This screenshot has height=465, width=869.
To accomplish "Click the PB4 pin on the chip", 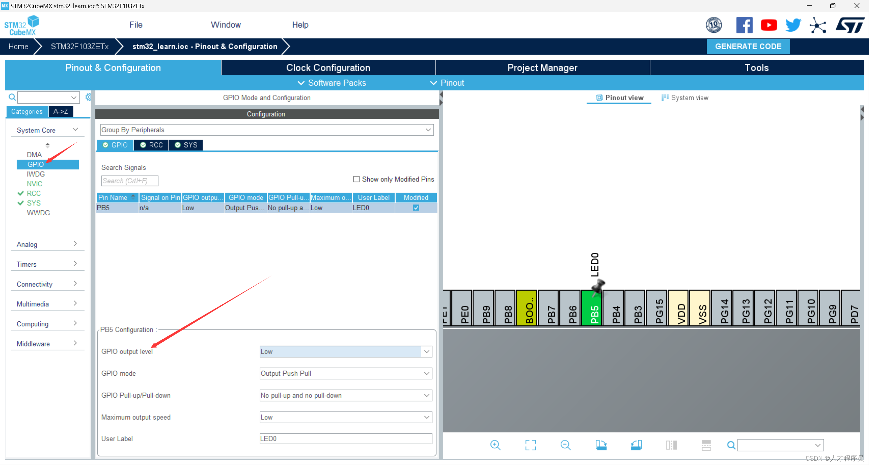I will coord(613,308).
